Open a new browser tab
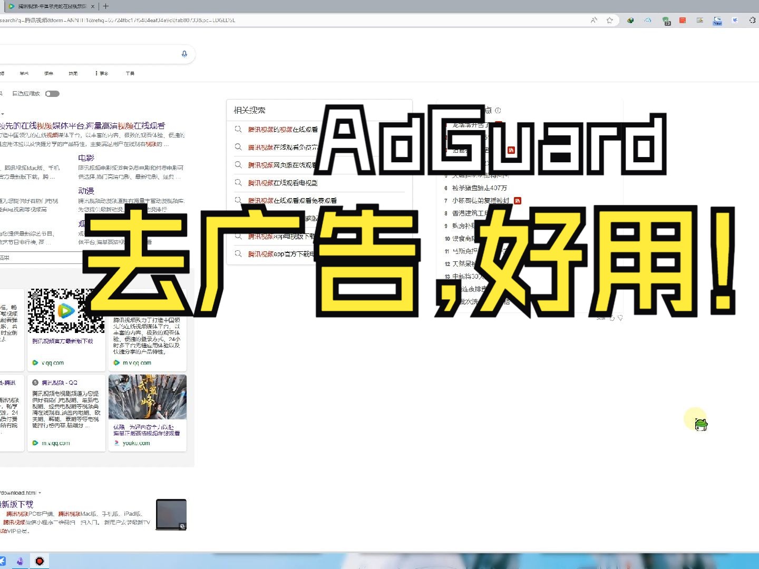The image size is (759, 569). (x=105, y=6)
